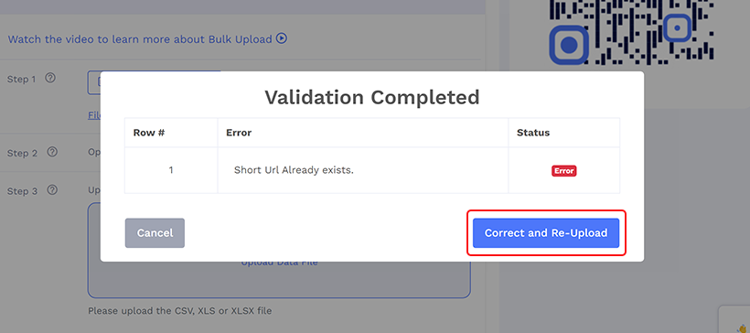This screenshot has height=333, width=750.
Task: Click the Row # column header
Action: coord(149,133)
